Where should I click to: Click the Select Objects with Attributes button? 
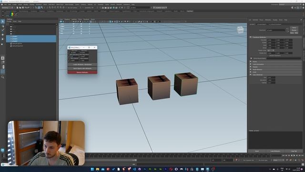pyautogui.click(x=82, y=68)
